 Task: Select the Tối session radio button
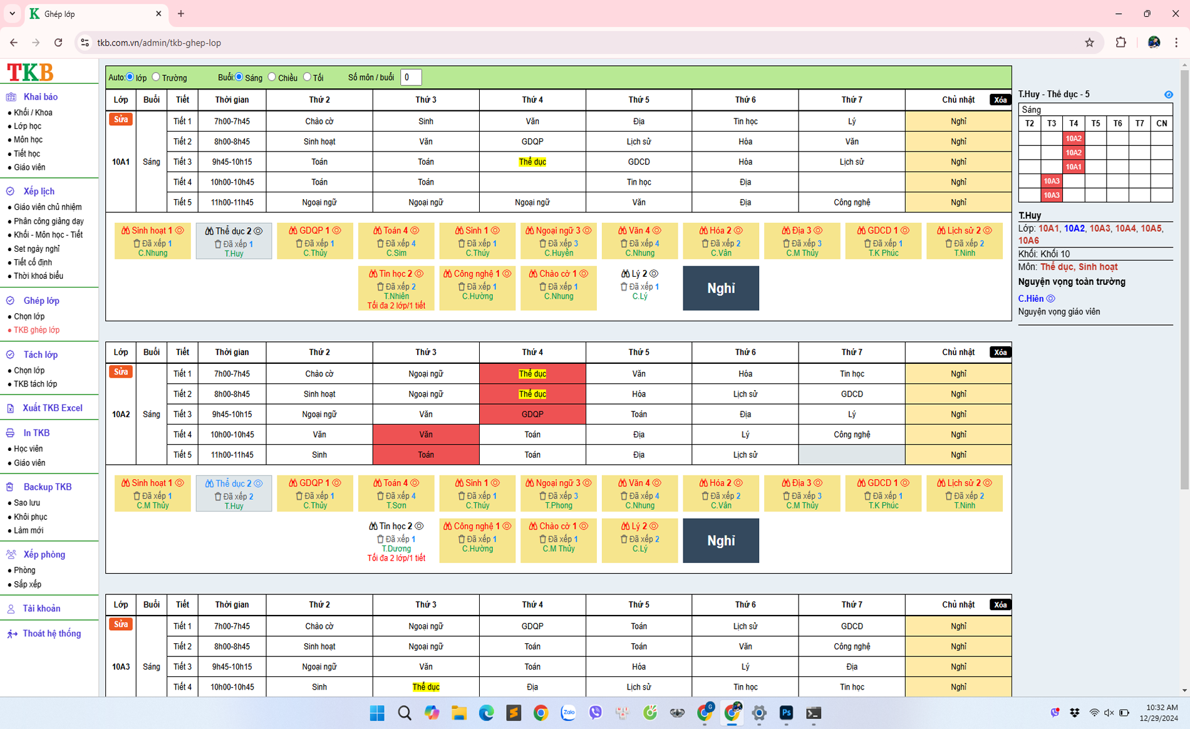coord(307,77)
